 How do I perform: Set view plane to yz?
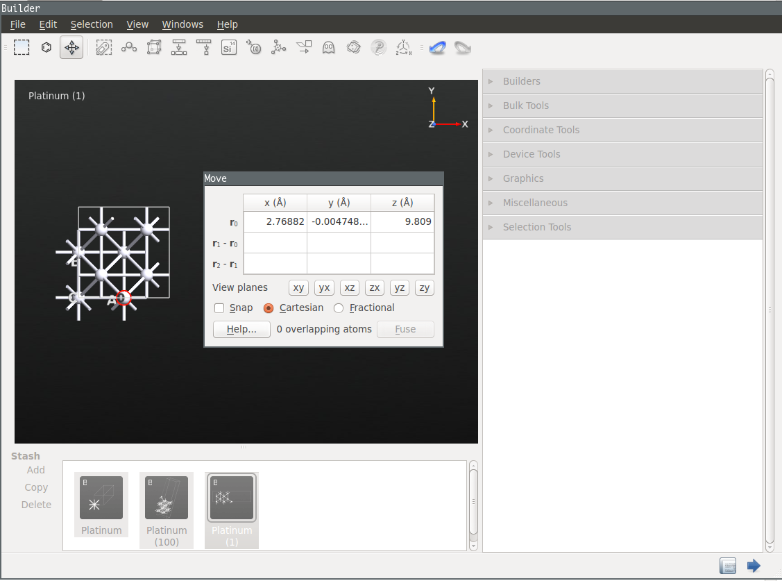[400, 288]
